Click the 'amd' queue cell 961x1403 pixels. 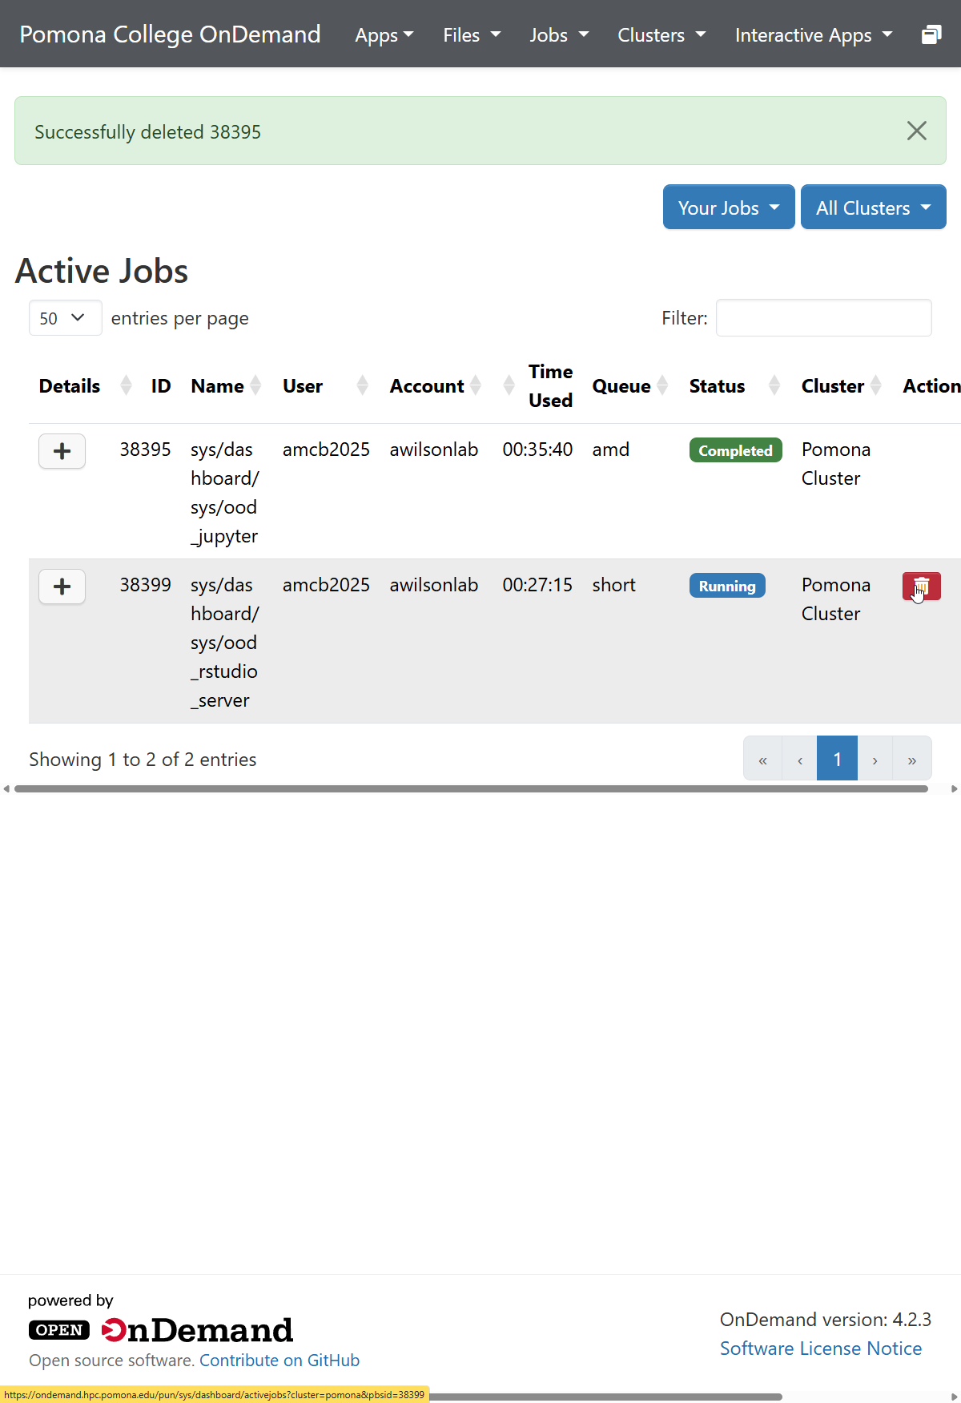click(610, 450)
